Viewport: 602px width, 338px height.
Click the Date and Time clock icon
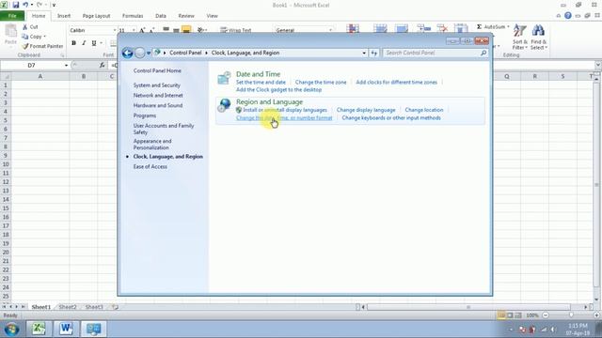(x=224, y=78)
